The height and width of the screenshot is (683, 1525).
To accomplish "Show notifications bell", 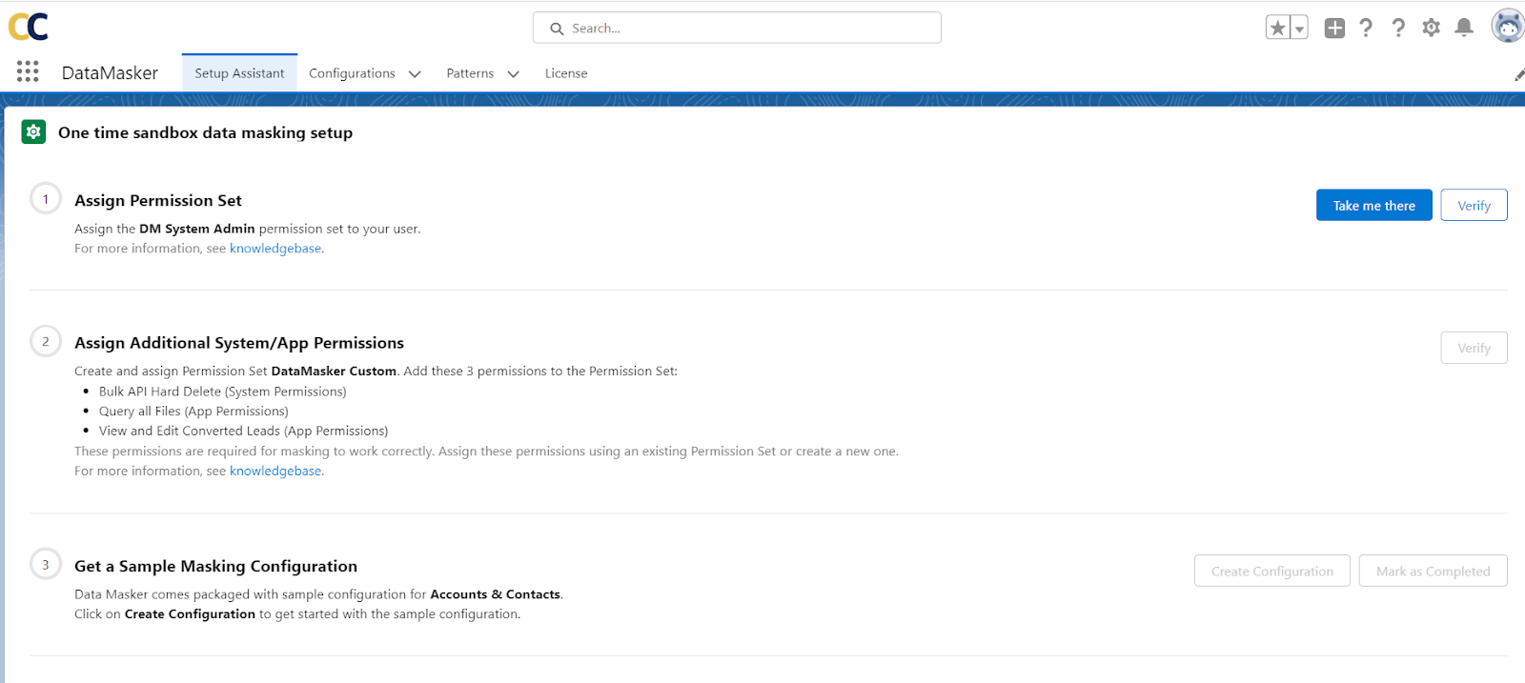I will point(1464,29).
